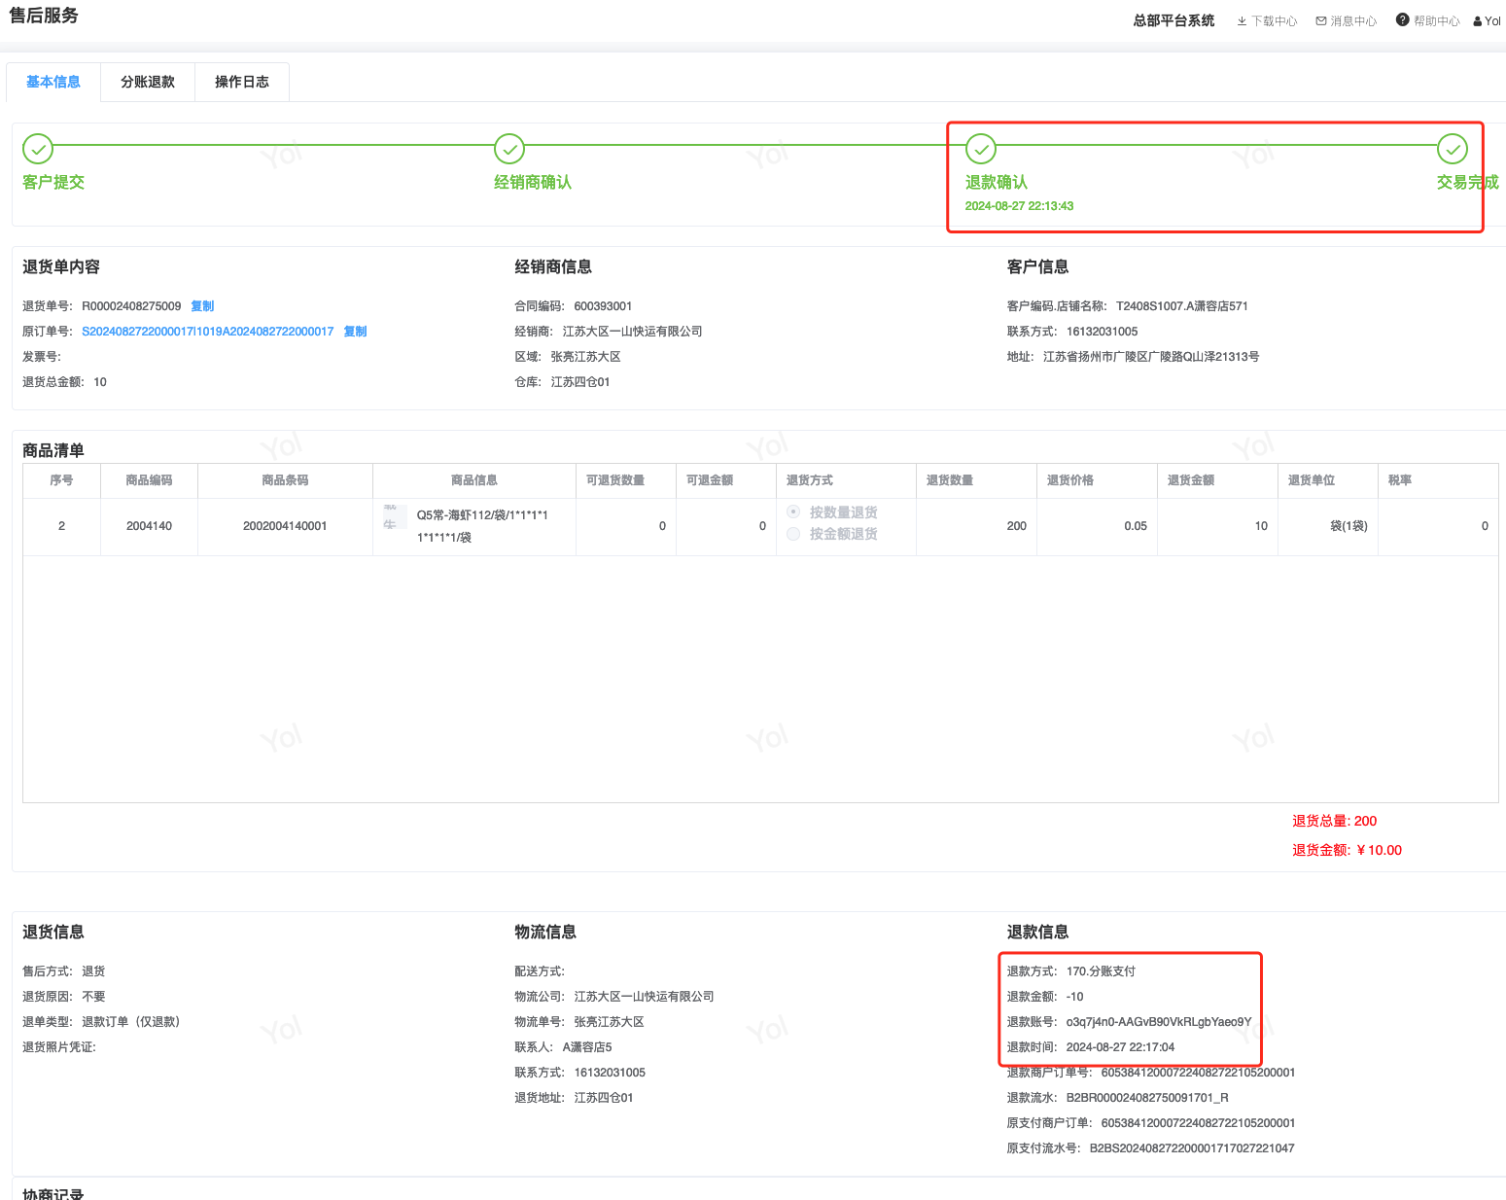Screen dimensions: 1506x1200
Task: Switch to the 分账退款 tab
Action: 148,82
